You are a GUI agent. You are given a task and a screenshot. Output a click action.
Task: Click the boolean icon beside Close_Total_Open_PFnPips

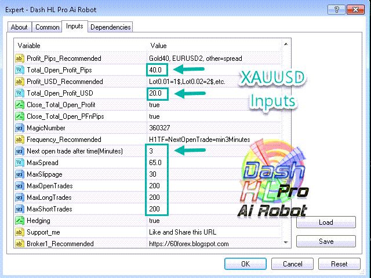(20, 116)
